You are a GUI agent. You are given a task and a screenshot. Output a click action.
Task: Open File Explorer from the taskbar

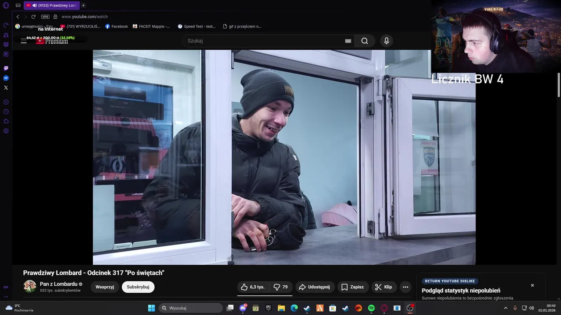coord(281,308)
